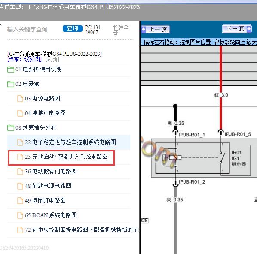Viewport: 257px width, 254px height.
Task: Expand folder 02 电器盒
Action: (x=27, y=84)
